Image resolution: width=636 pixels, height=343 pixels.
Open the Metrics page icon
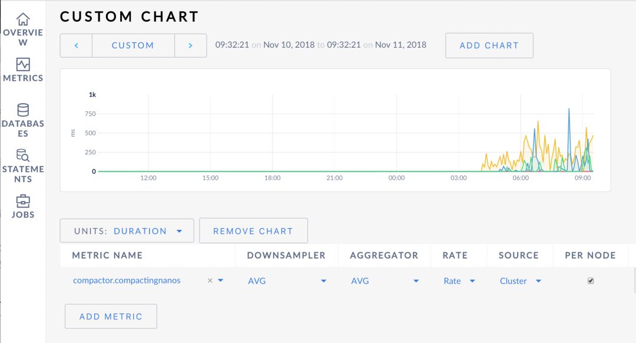[x=23, y=65]
